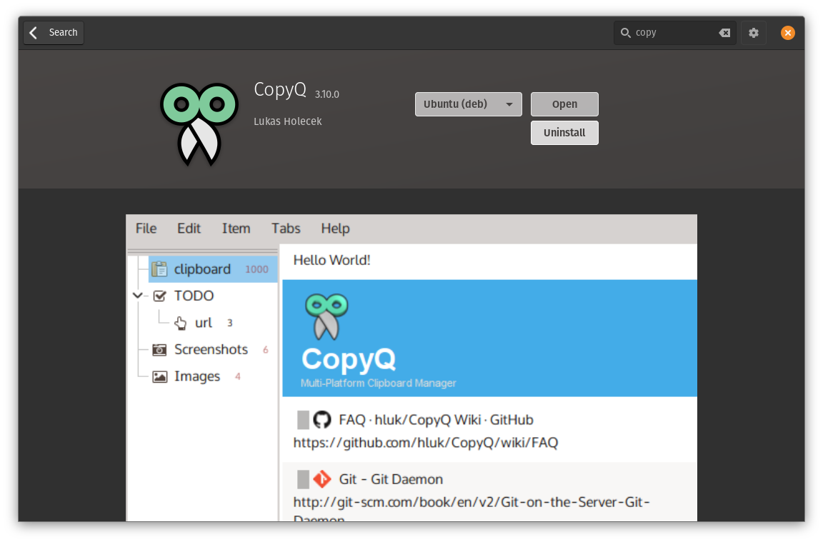
Task: Clear the search text with backspace icon
Action: click(724, 33)
